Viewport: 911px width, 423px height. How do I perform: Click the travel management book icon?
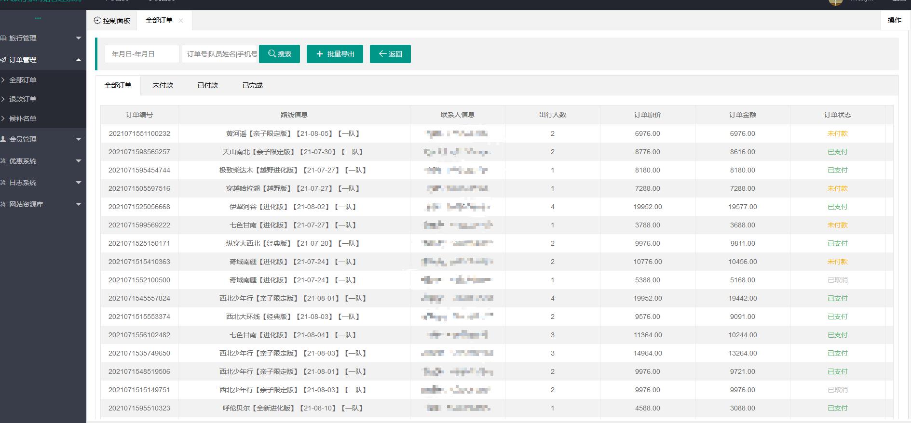coord(3,38)
